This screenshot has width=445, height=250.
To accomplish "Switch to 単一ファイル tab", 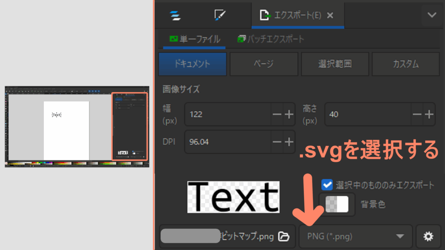I will pyautogui.click(x=195, y=39).
